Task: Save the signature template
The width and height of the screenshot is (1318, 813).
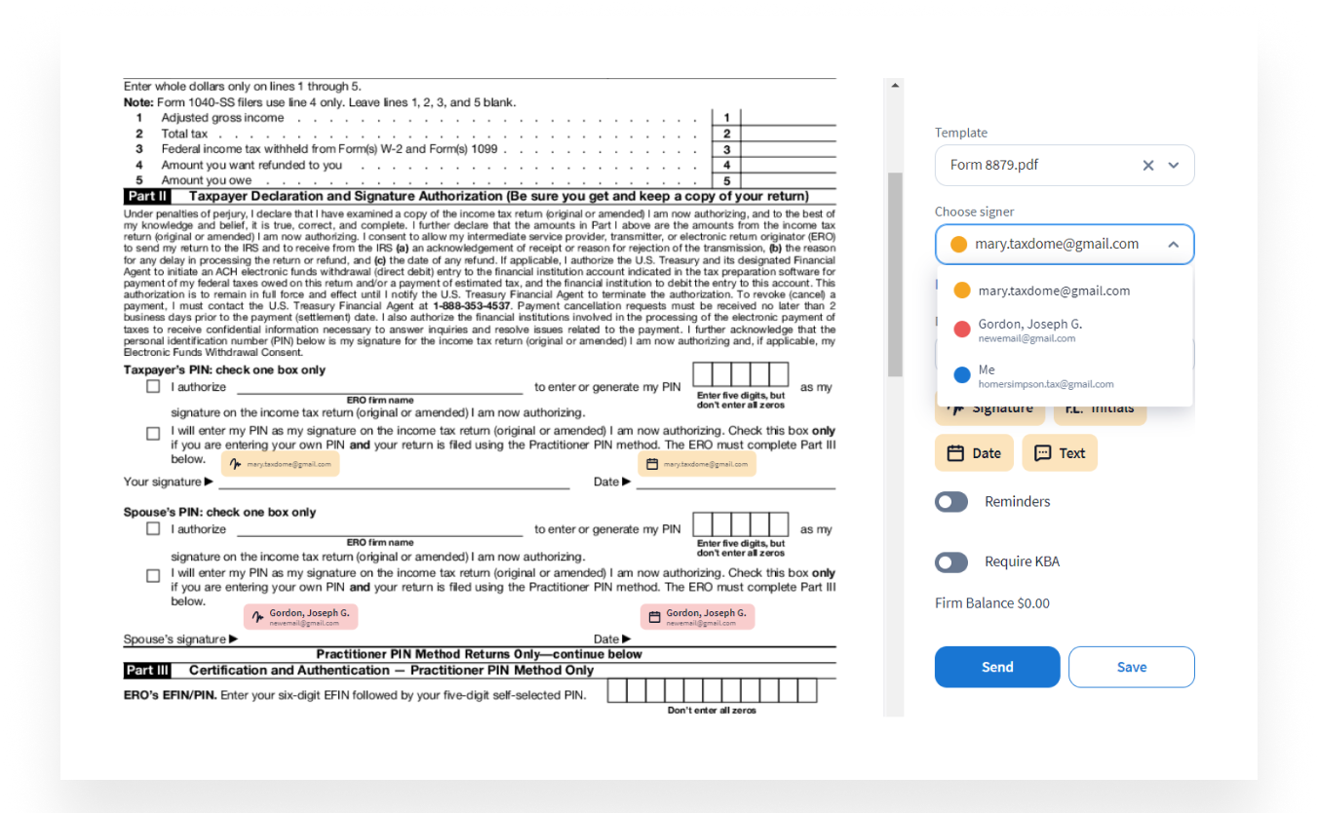Action: point(1131,667)
